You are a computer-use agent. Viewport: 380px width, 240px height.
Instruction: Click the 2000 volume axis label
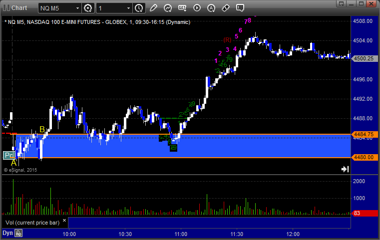pos(359,181)
